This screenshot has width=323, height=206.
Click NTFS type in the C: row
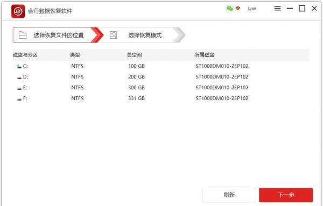78,66
